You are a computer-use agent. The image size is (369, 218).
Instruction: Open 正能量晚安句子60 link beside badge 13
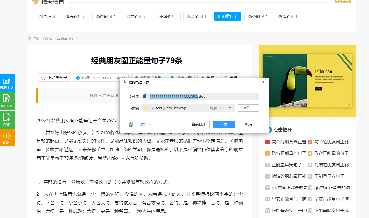tap(289, 211)
